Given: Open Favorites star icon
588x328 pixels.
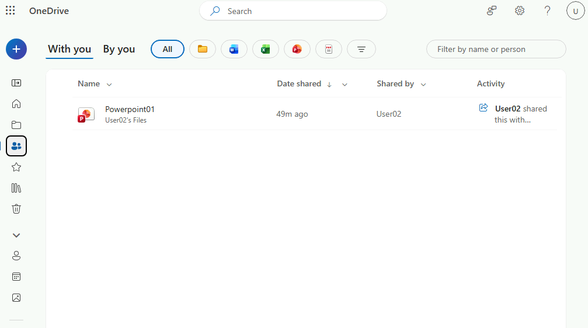Looking at the screenshot, I should pos(16,167).
